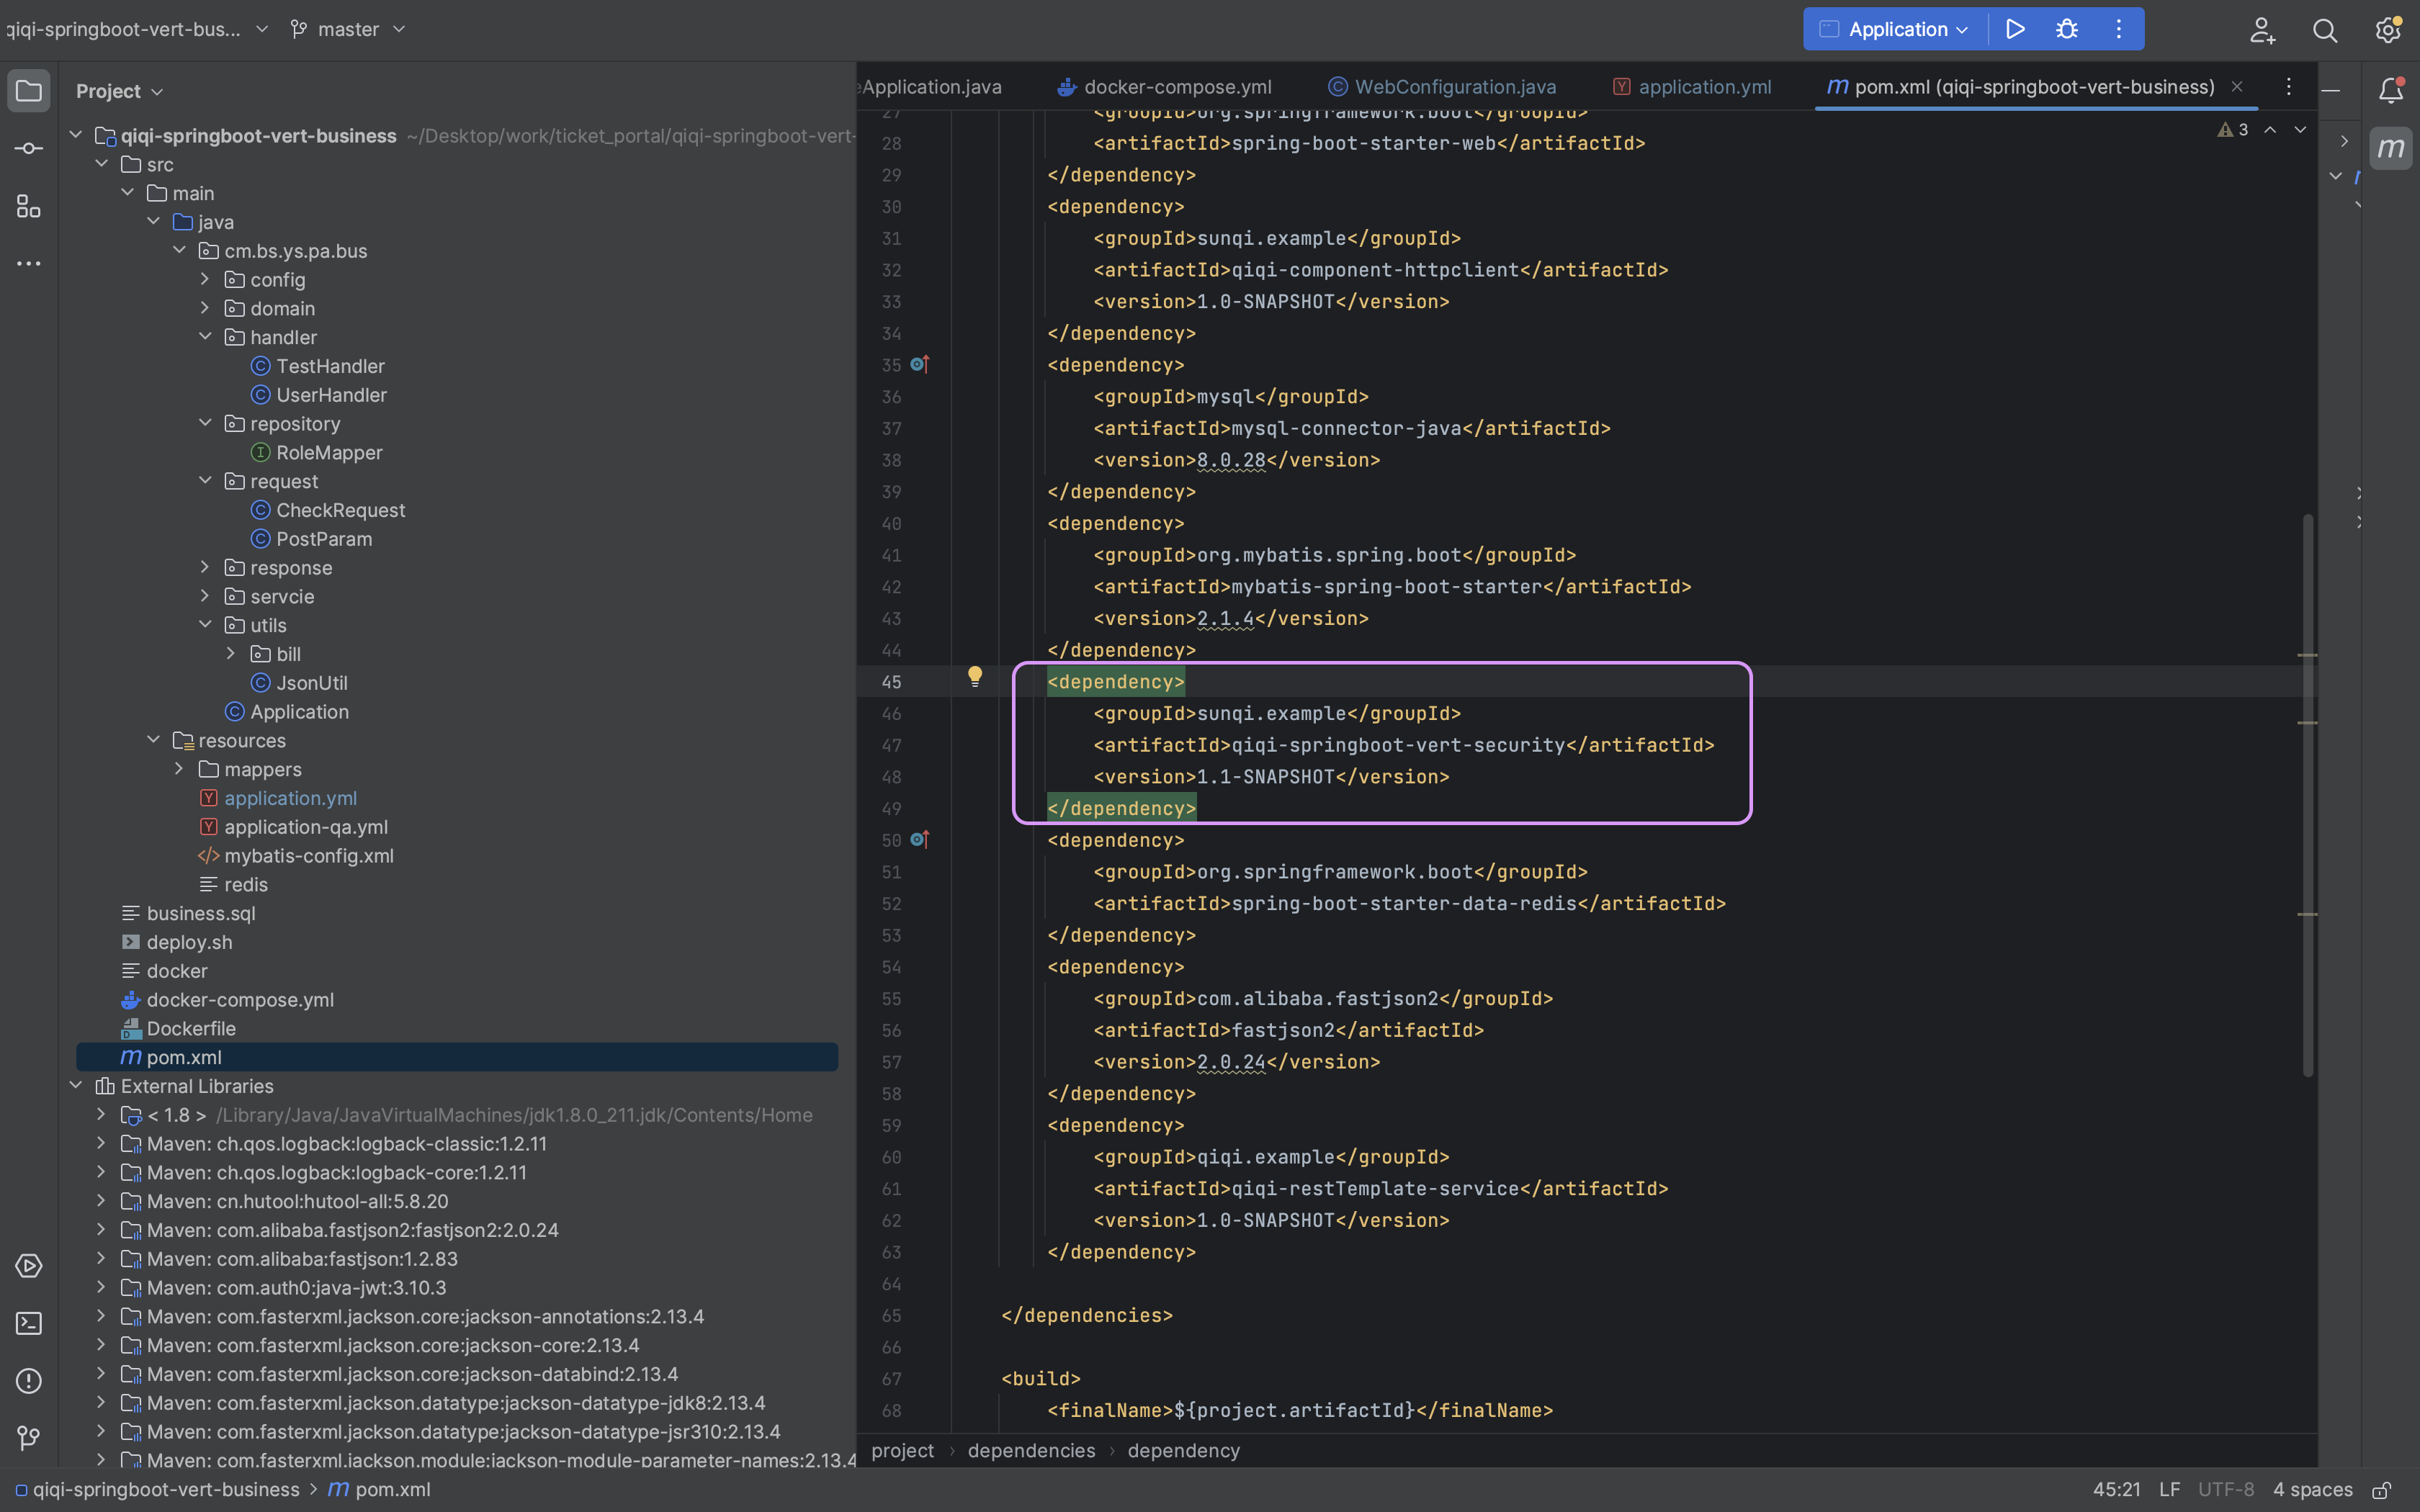Viewport: 2420px width, 1512px height.
Task: Click the 45:21 caret position indicator
Action: pos(2116,1490)
